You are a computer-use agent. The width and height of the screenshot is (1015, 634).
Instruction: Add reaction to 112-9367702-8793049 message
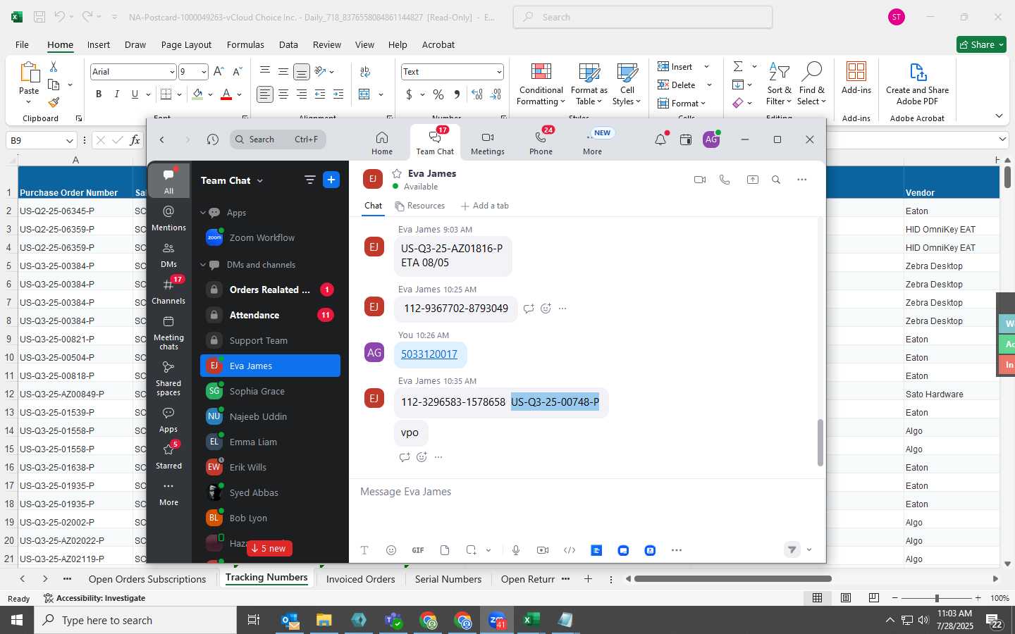(546, 309)
